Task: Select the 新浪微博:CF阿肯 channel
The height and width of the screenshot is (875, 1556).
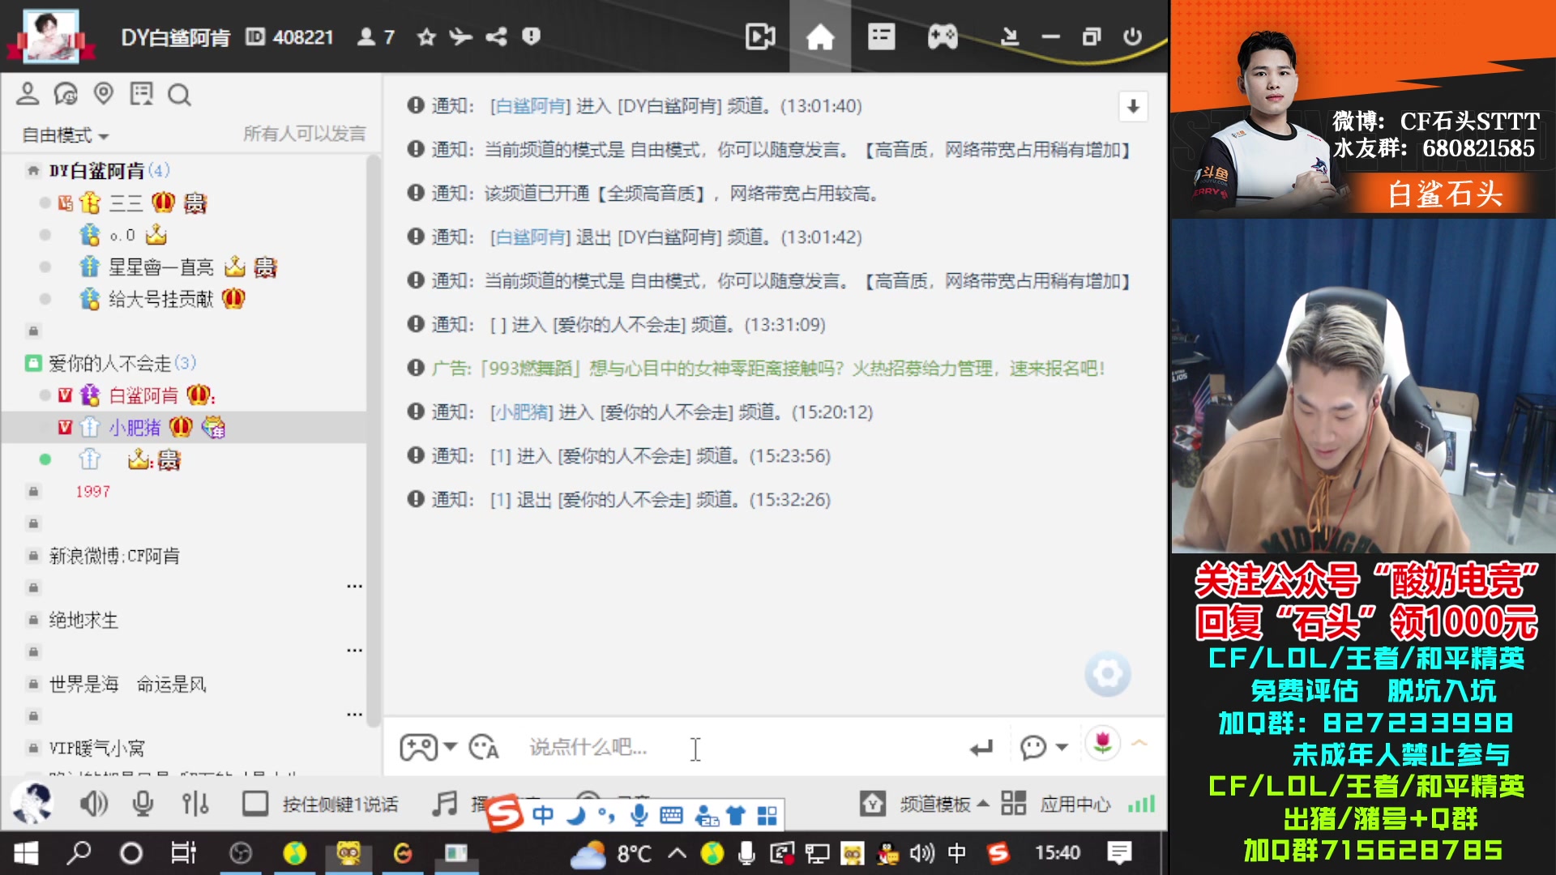Action: click(114, 556)
